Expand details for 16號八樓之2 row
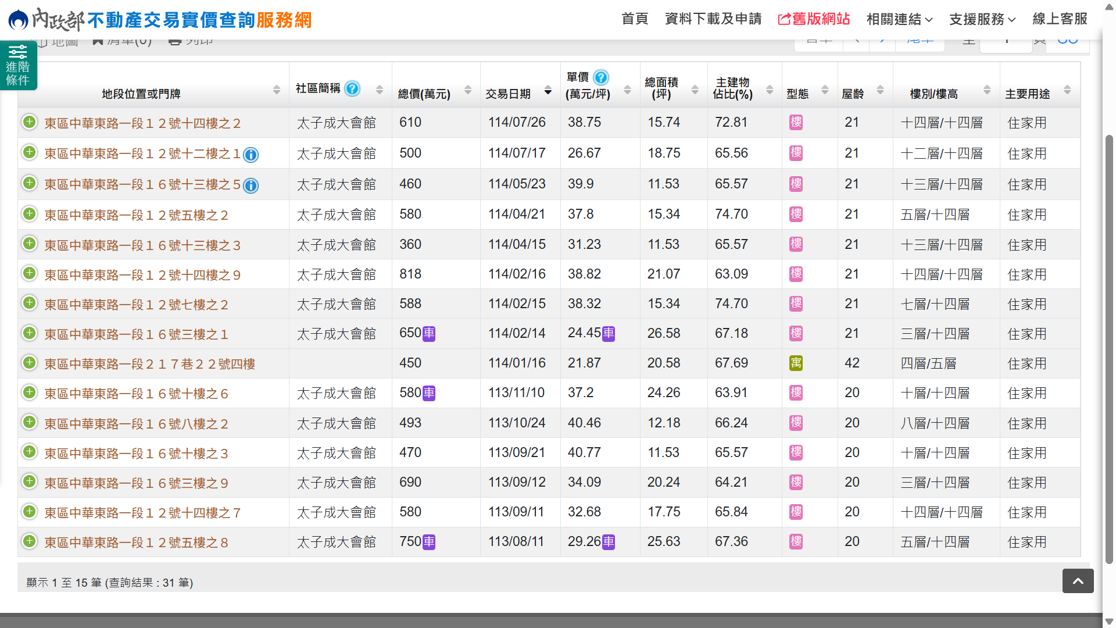Image resolution: width=1116 pixels, height=628 pixels. point(29,422)
